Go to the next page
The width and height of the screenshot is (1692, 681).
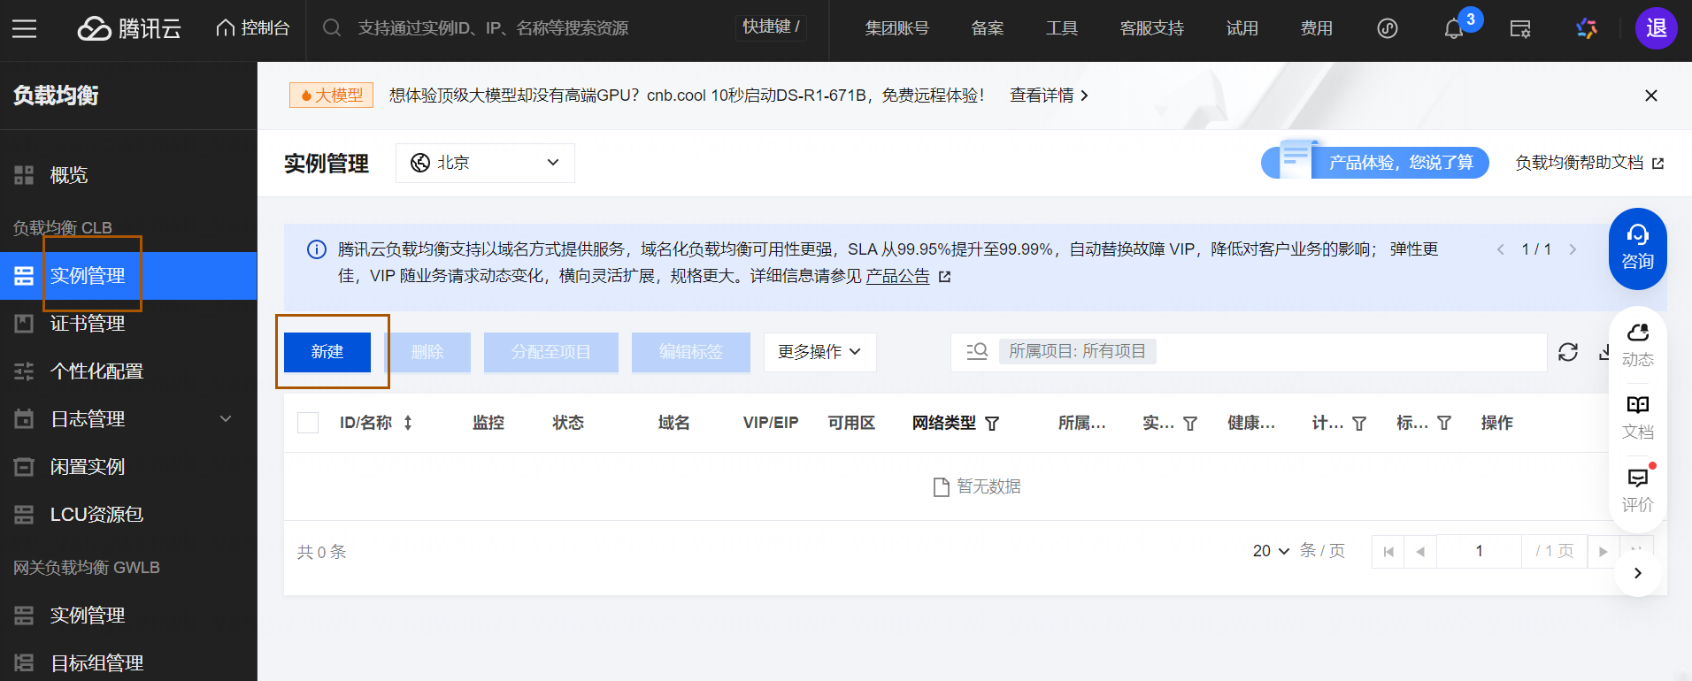coord(1604,552)
